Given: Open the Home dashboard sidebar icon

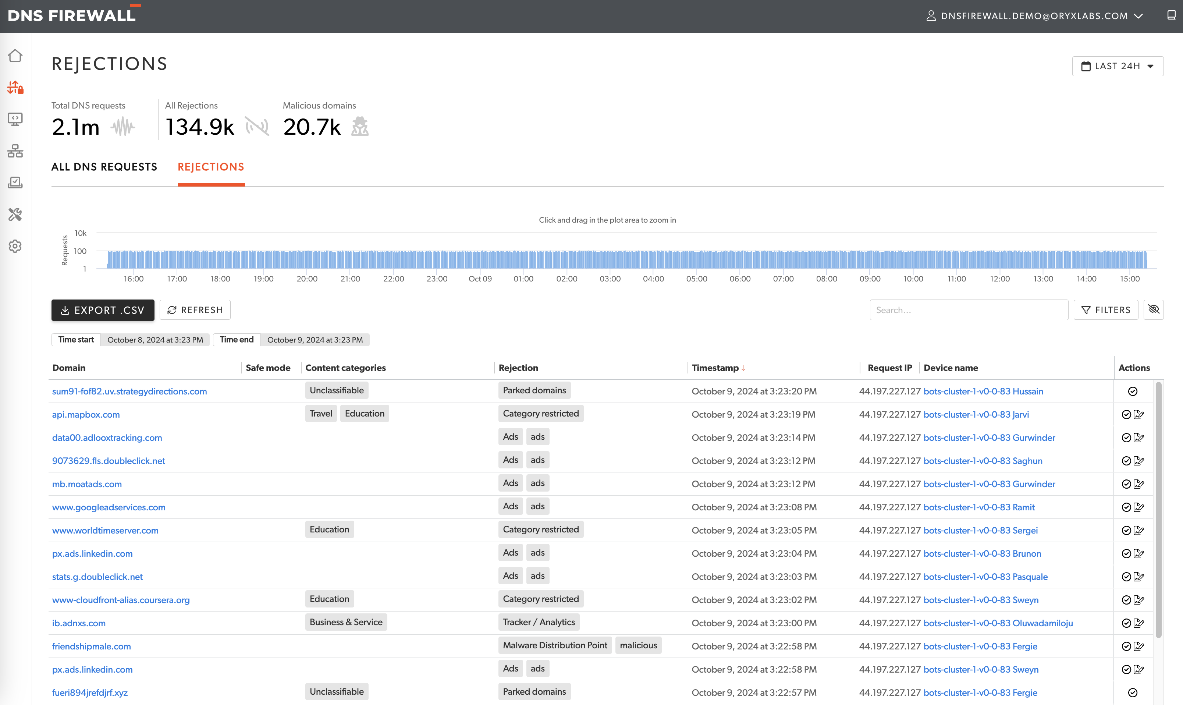Looking at the screenshot, I should coord(15,56).
